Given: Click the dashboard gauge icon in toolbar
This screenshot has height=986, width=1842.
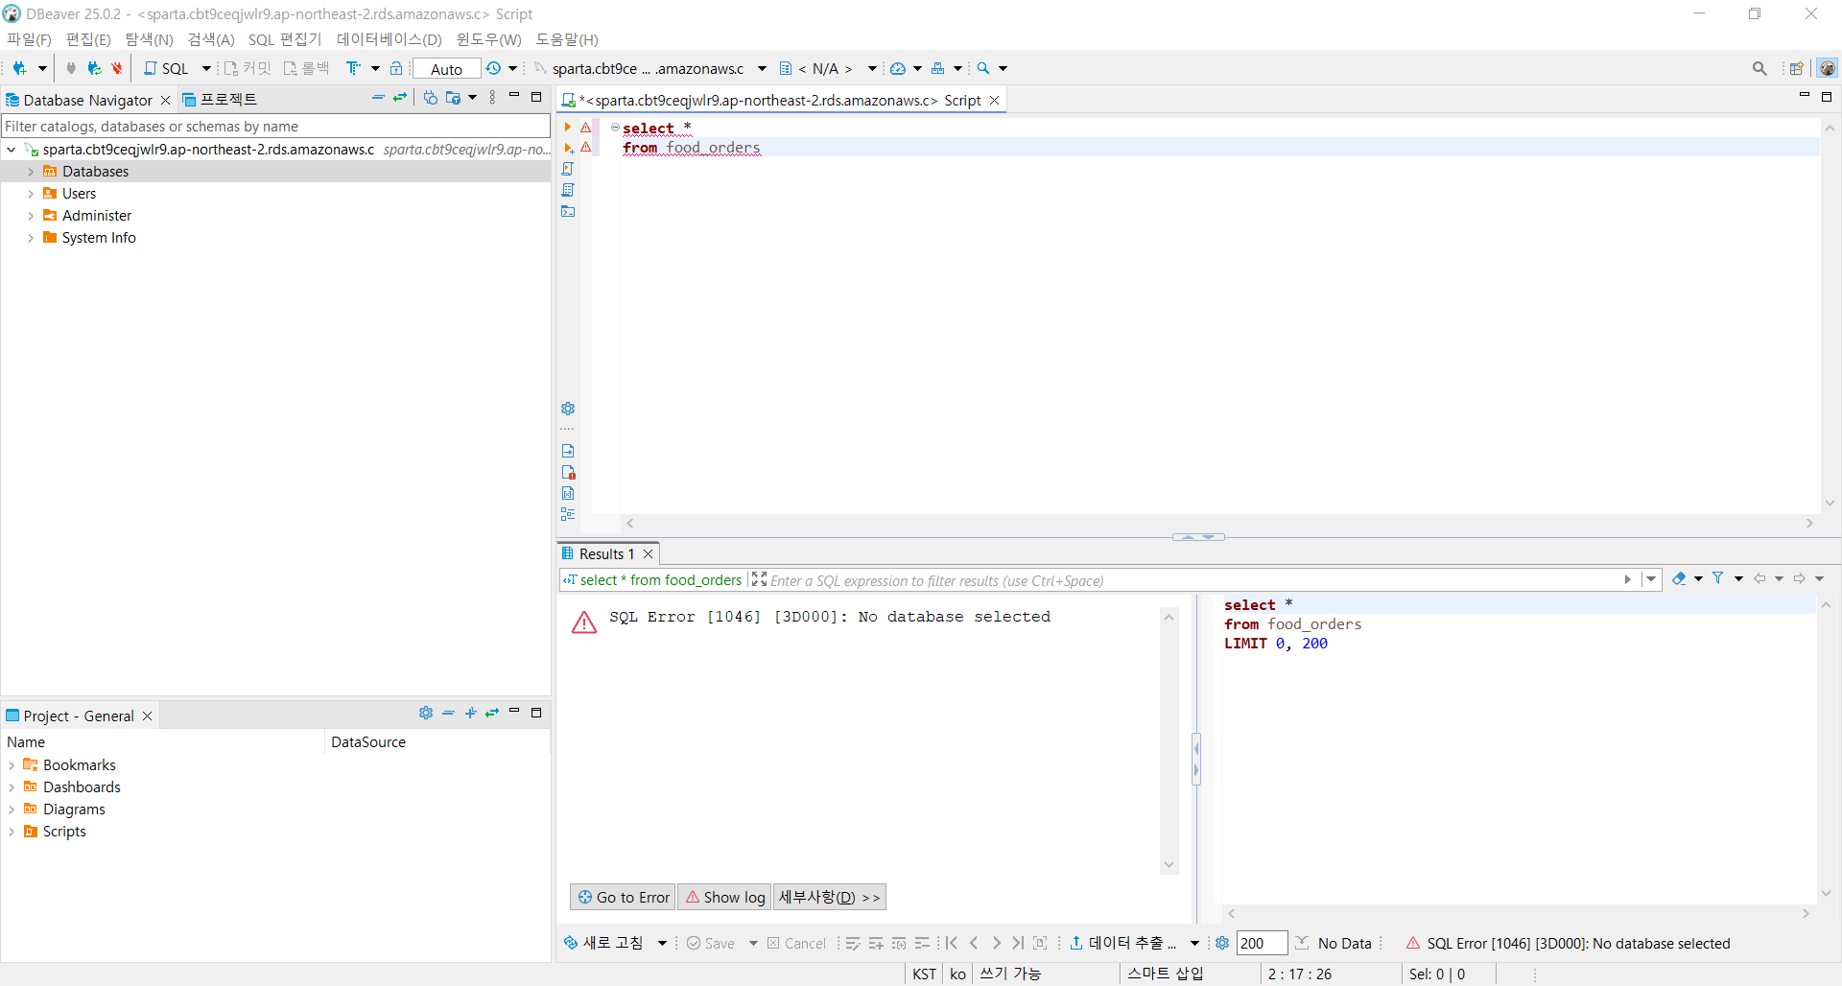Looking at the screenshot, I should (x=898, y=68).
